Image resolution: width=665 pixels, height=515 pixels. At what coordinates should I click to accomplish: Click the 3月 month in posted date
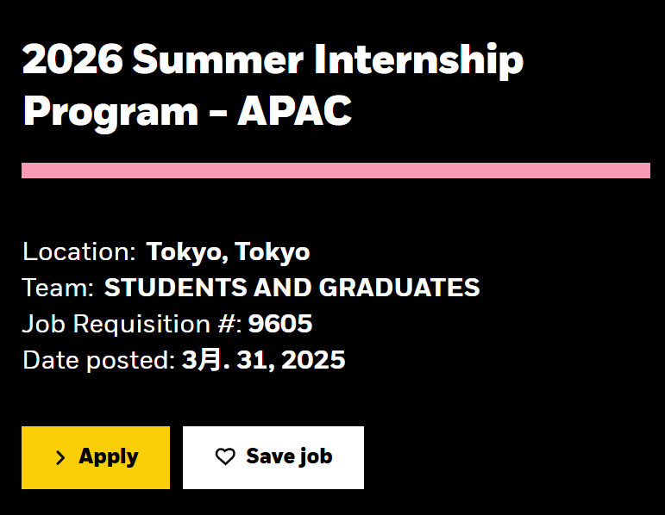coord(202,360)
